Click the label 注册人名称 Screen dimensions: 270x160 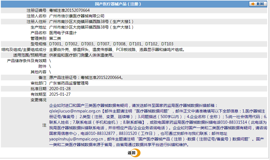pyautogui.click(x=37, y=16)
